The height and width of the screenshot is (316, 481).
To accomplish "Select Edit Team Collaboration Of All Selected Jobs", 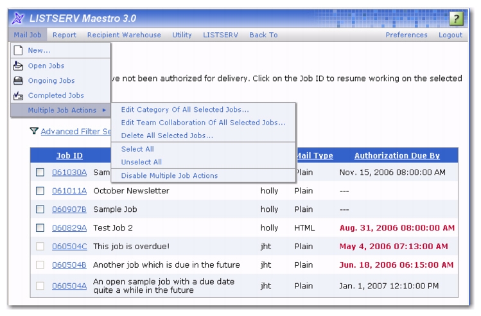I will 203,123.
